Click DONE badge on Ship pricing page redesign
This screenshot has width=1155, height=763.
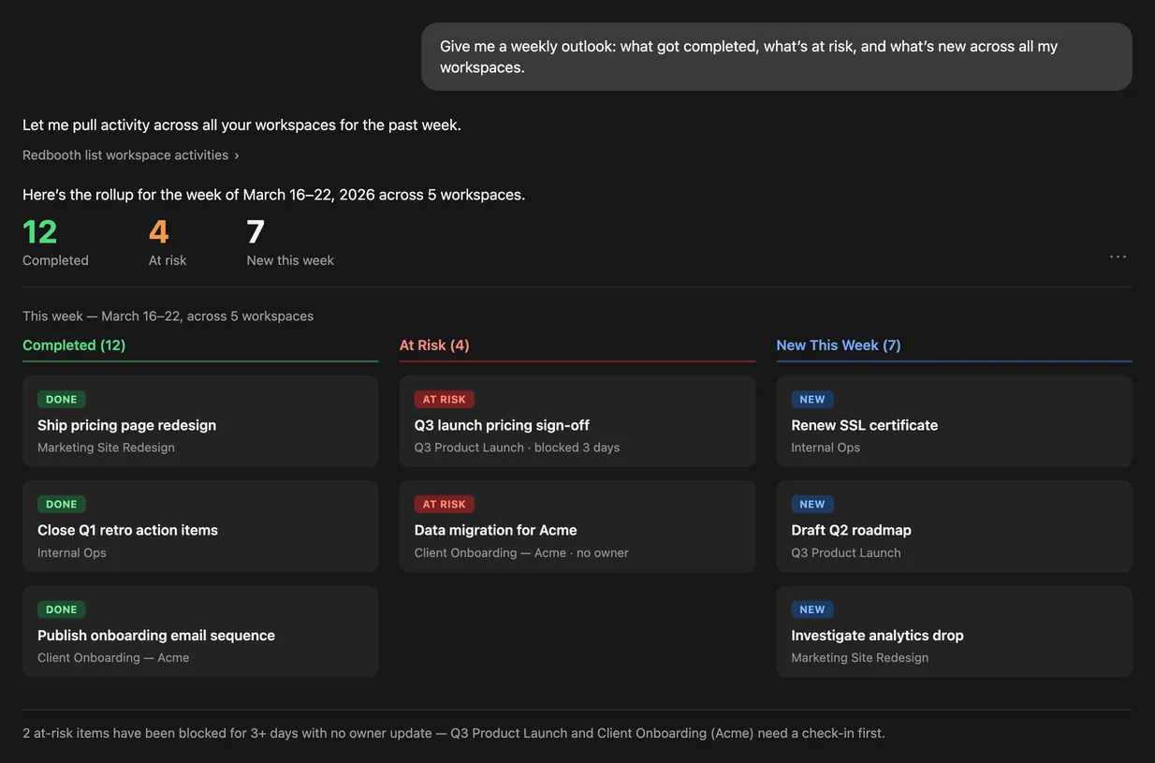click(x=62, y=400)
